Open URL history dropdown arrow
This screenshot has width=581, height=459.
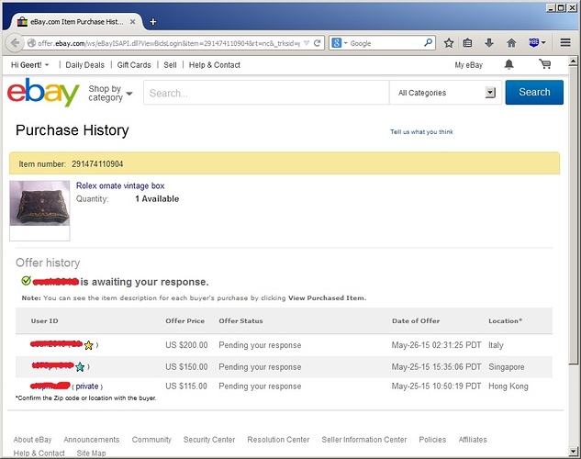(307, 43)
